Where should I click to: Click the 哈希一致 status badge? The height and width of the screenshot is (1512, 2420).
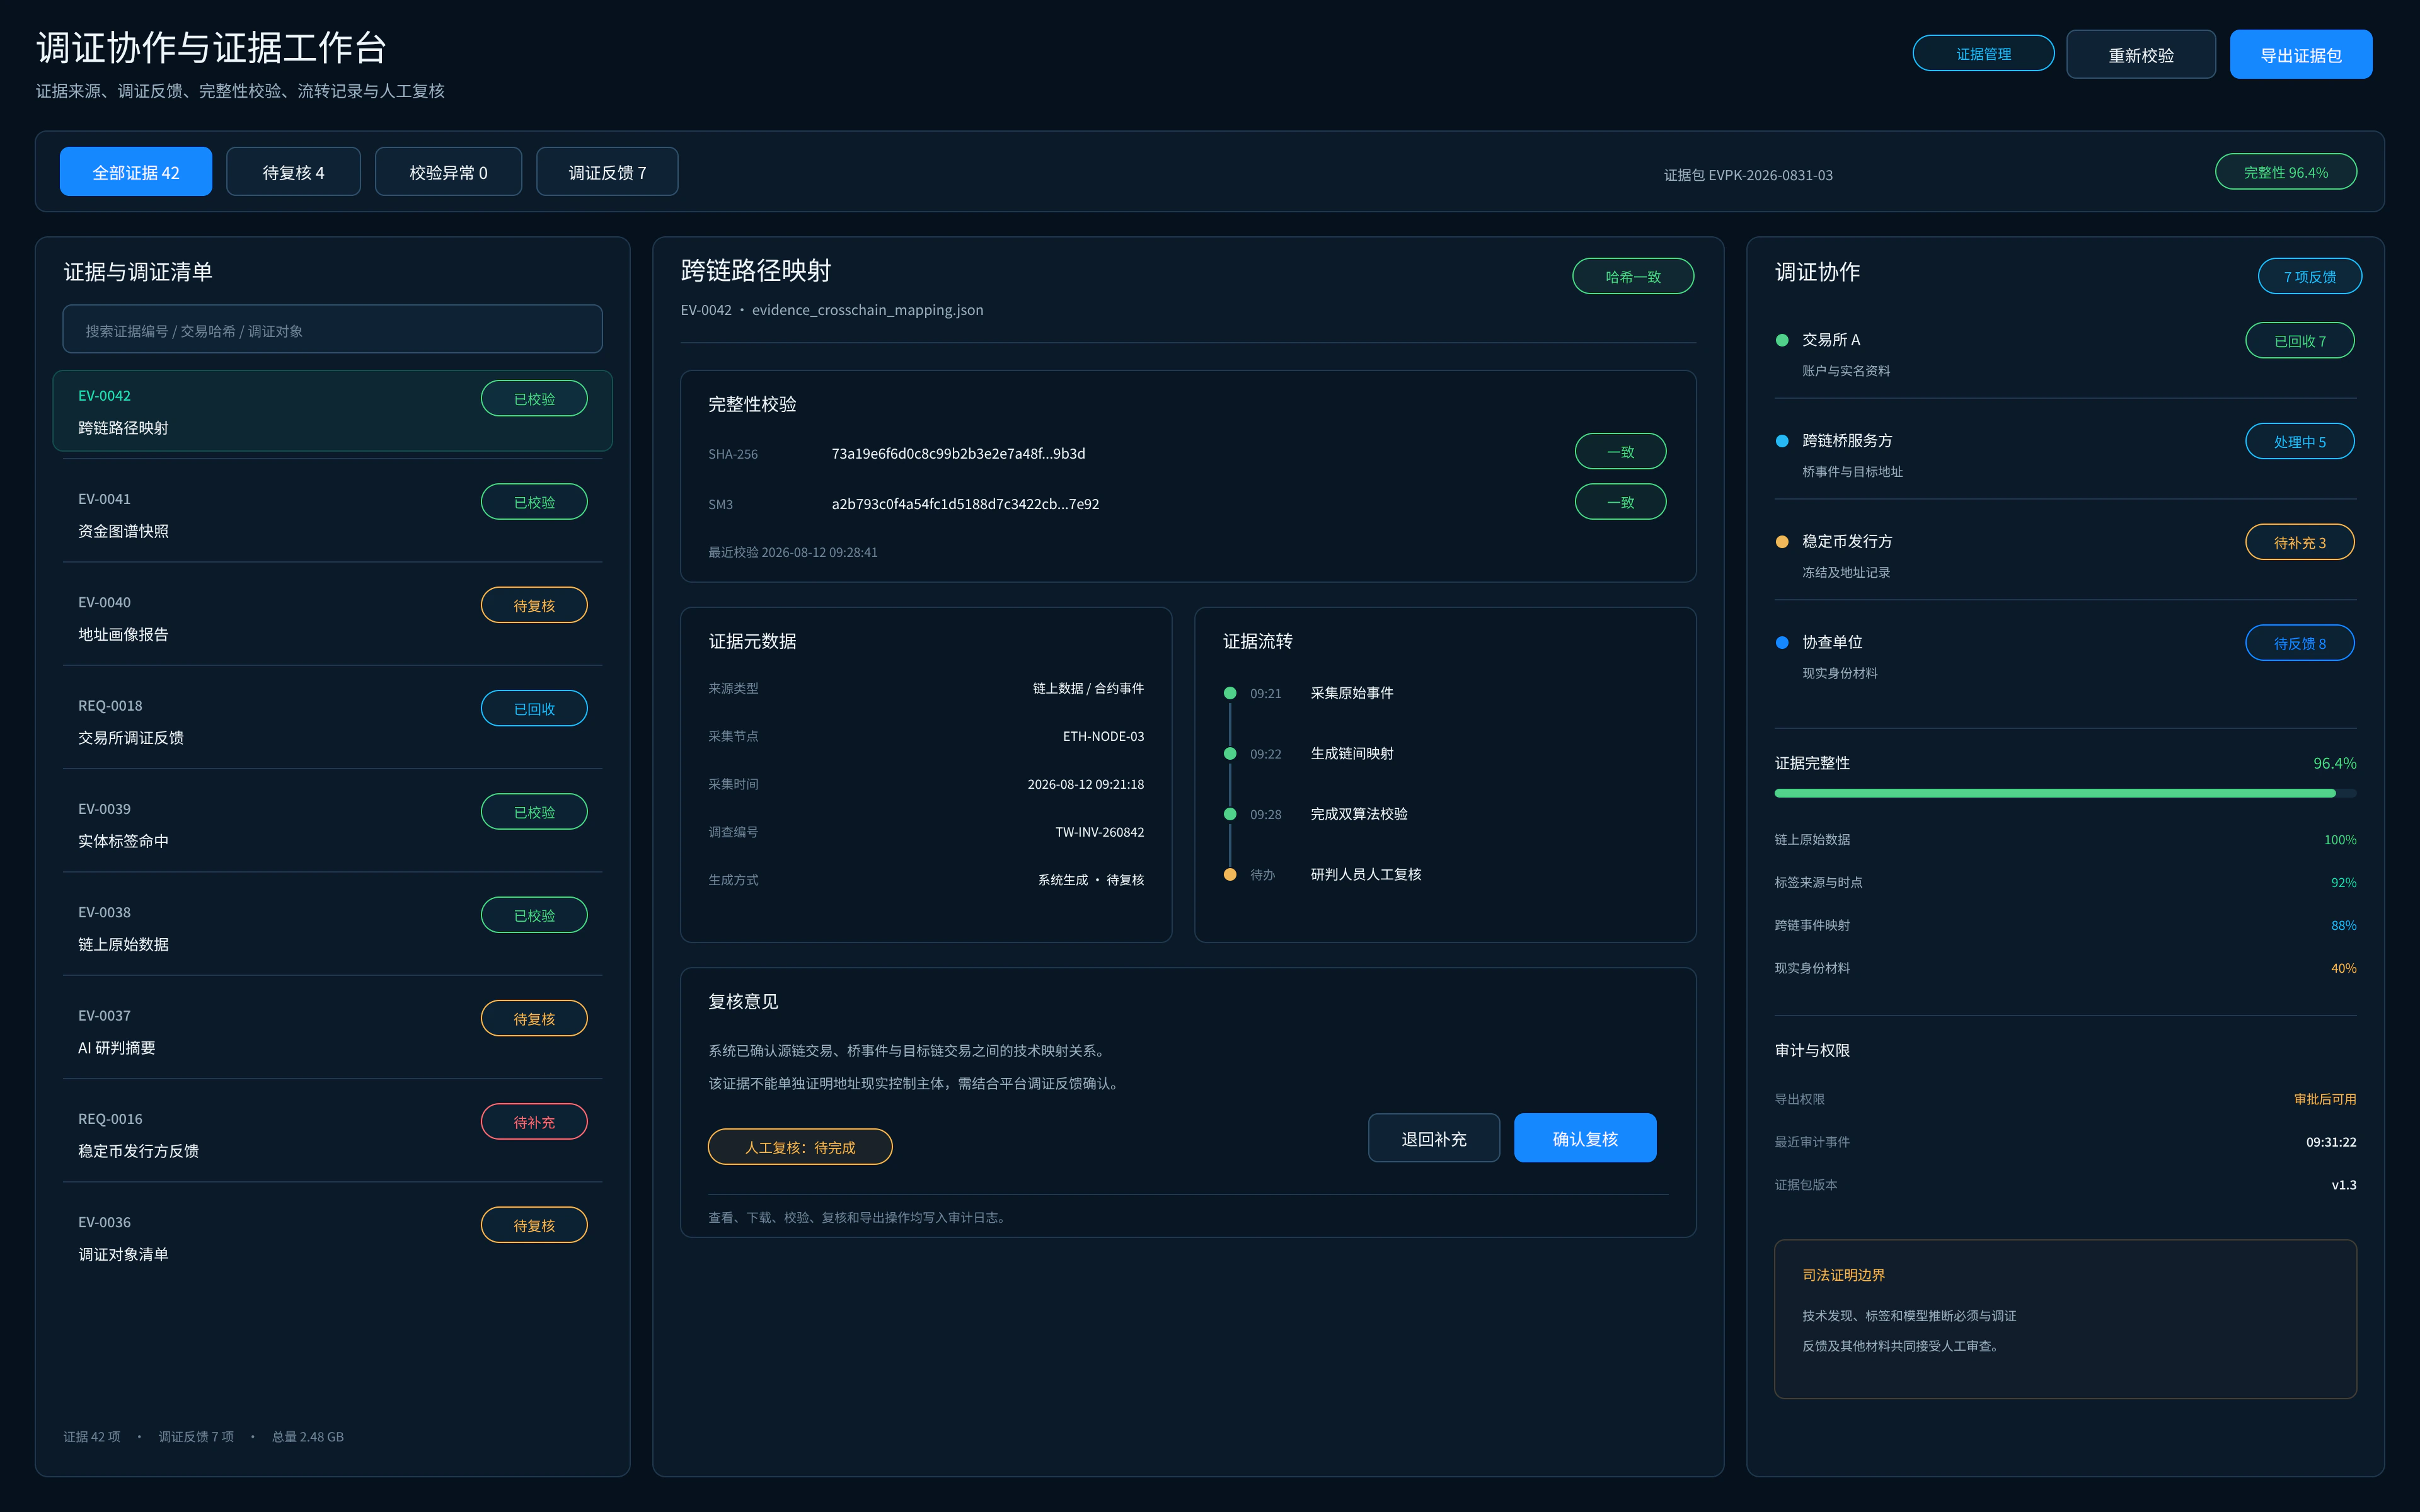coord(1633,277)
